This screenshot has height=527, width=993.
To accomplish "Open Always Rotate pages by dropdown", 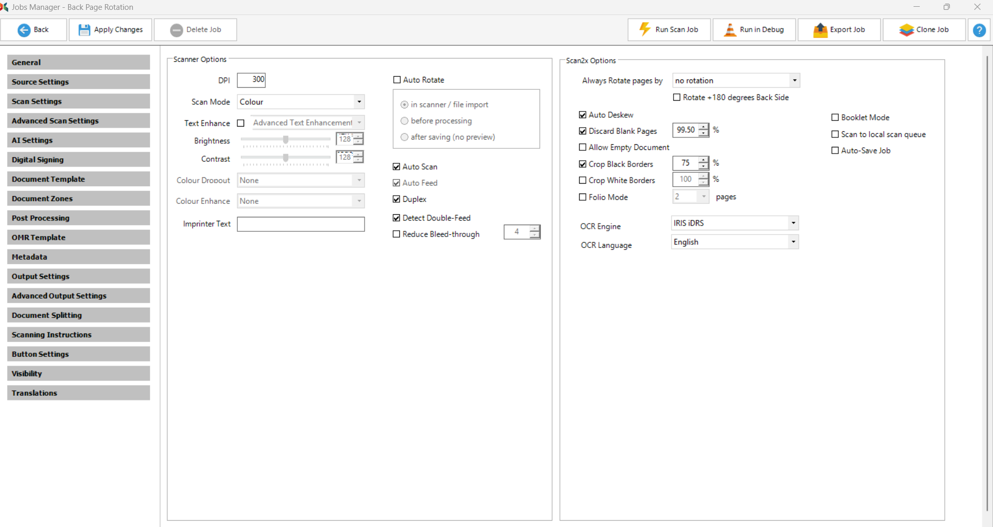I will click(794, 80).
